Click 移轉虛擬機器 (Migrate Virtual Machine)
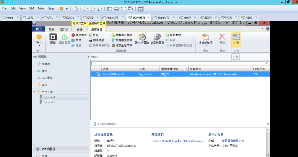This screenshot has width=298, height=157. tap(121, 40)
